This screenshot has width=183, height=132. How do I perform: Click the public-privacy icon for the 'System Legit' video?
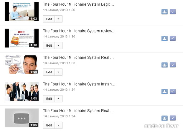[164, 12]
